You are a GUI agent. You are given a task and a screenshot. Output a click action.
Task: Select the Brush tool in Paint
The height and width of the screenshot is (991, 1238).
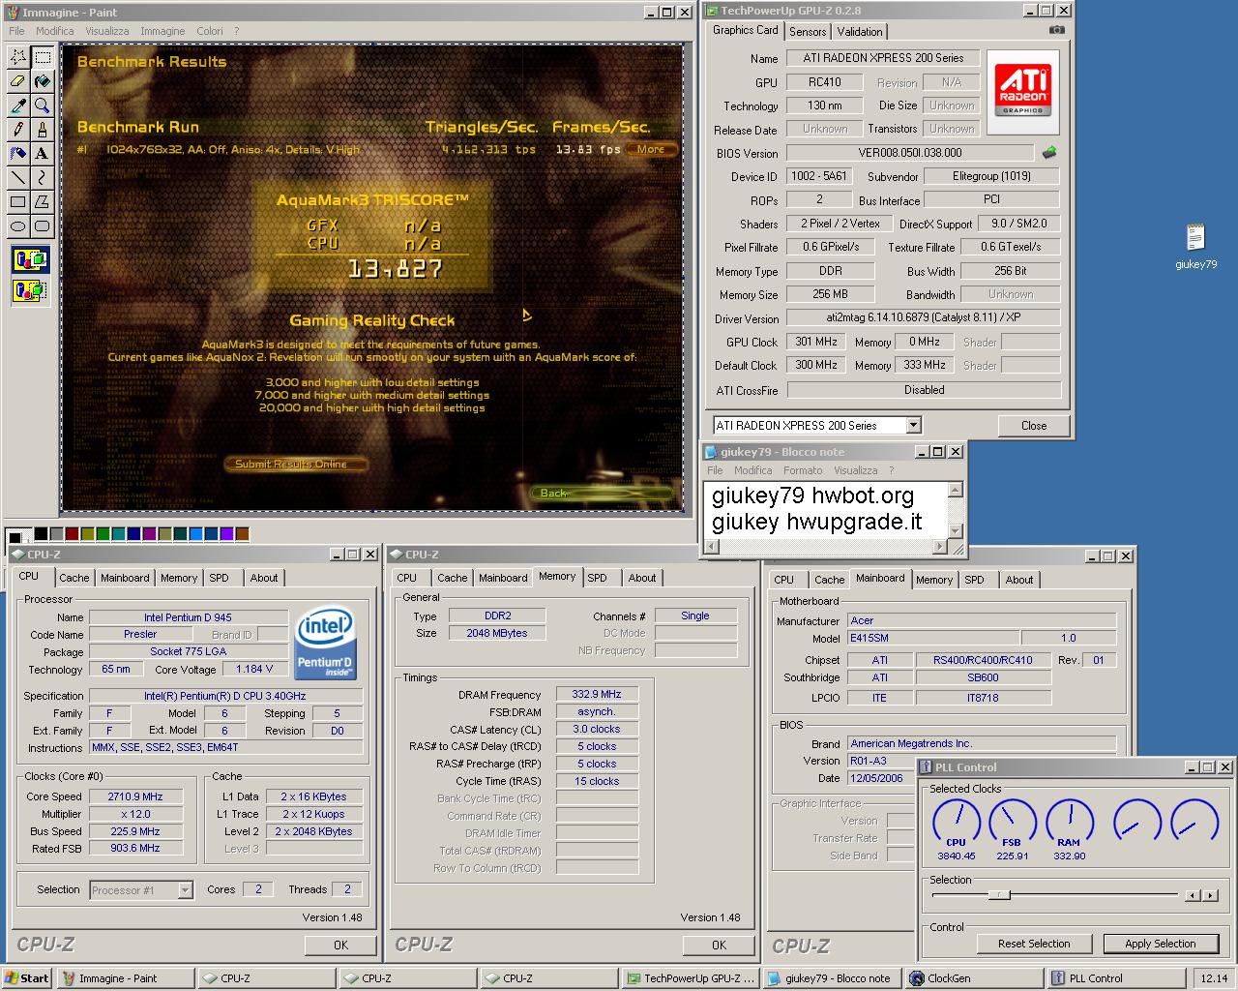coord(42,130)
